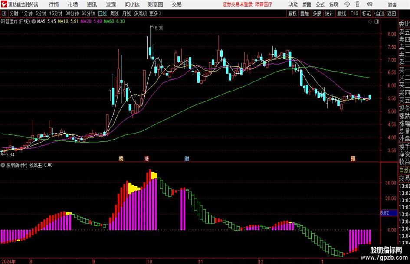Toggle the left panel layout icon

pos(4,13)
